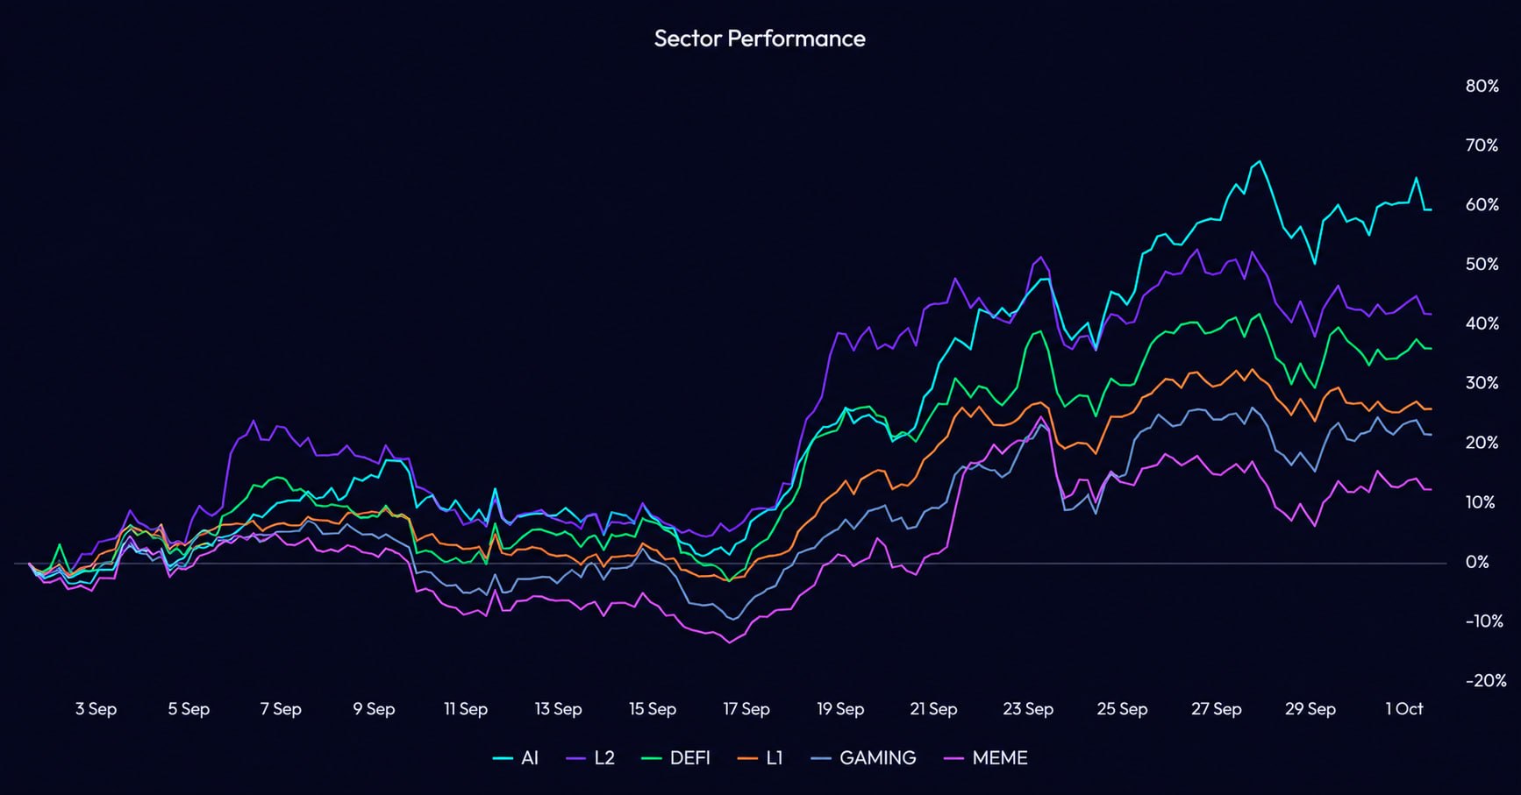Toggle GAMING series visibility
Viewport: 1521px width, 795px height.
(x=864, y=758)
